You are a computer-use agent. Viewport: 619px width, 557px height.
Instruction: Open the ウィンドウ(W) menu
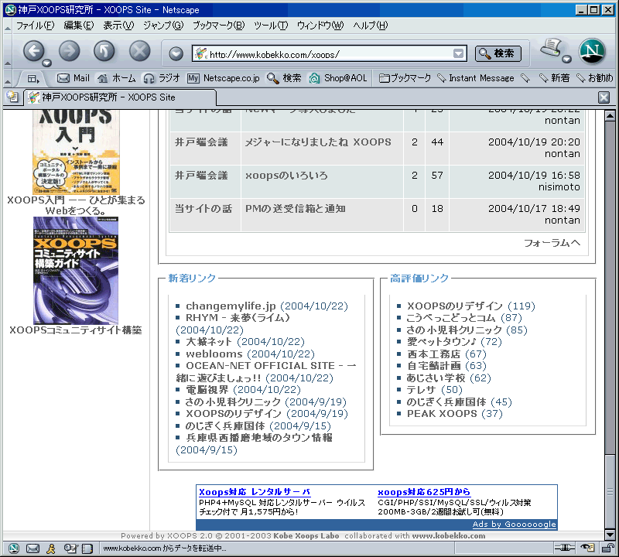click(320, 26)
